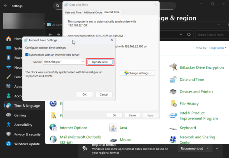The width and height of the screenshot is (229, 158).
Task: Open Java in Control Panel
Action: coord(123,128)
